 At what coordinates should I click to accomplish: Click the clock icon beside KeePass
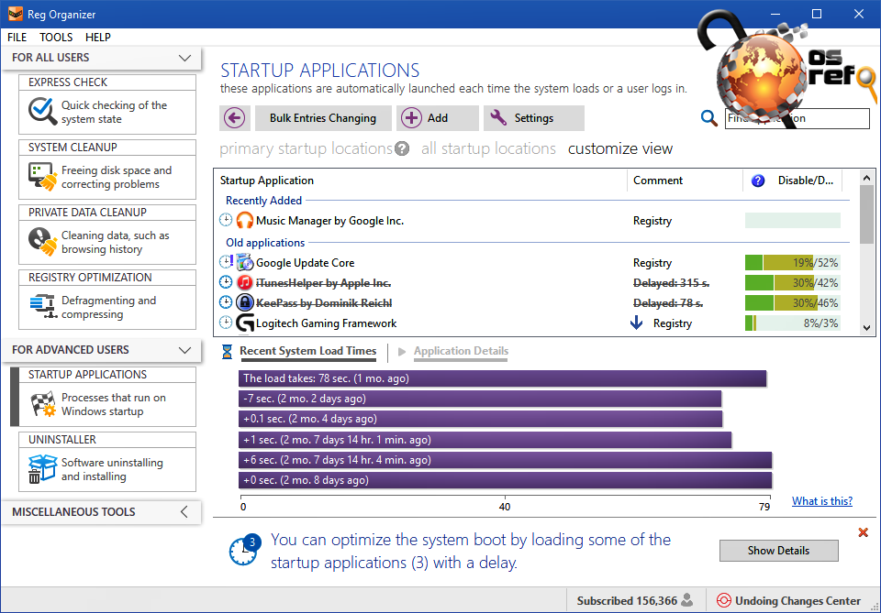point(226,302)
